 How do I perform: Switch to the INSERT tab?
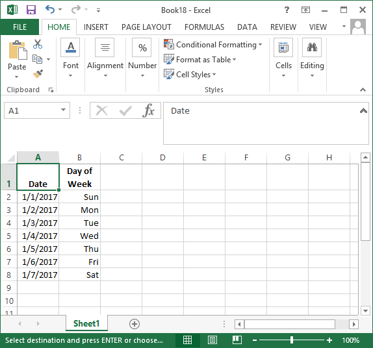(x=96, y=27)
